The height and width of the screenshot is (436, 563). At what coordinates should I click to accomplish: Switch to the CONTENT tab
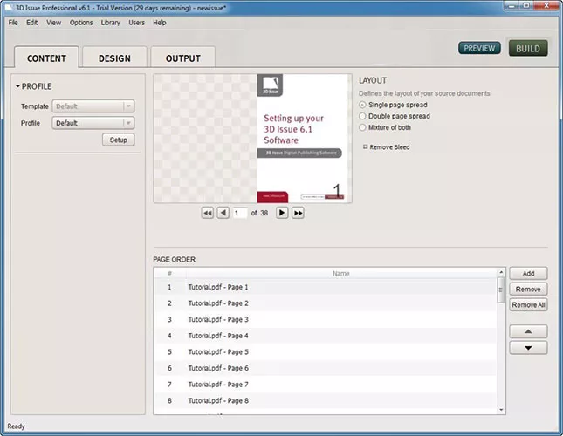click(46, 58)
